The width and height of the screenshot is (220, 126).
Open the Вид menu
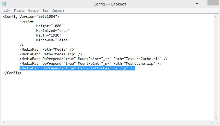46,11
